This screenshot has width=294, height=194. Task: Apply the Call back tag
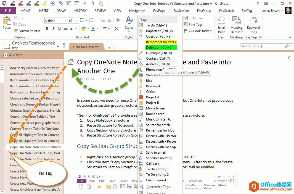coord(153,164)
